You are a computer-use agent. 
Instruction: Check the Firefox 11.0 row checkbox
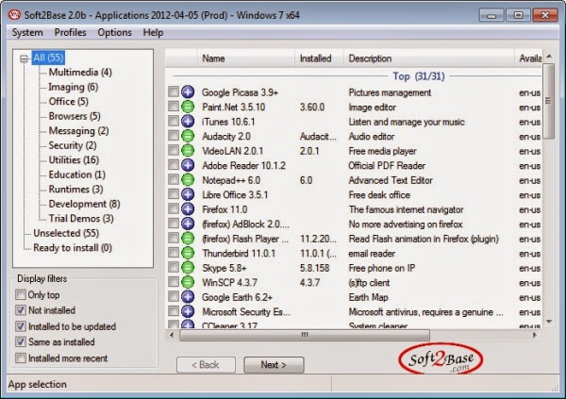[174, 208]
